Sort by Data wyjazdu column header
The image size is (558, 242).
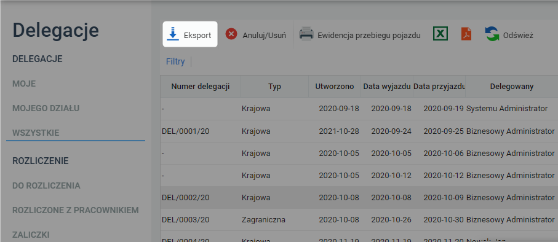(x=387, y=87)
